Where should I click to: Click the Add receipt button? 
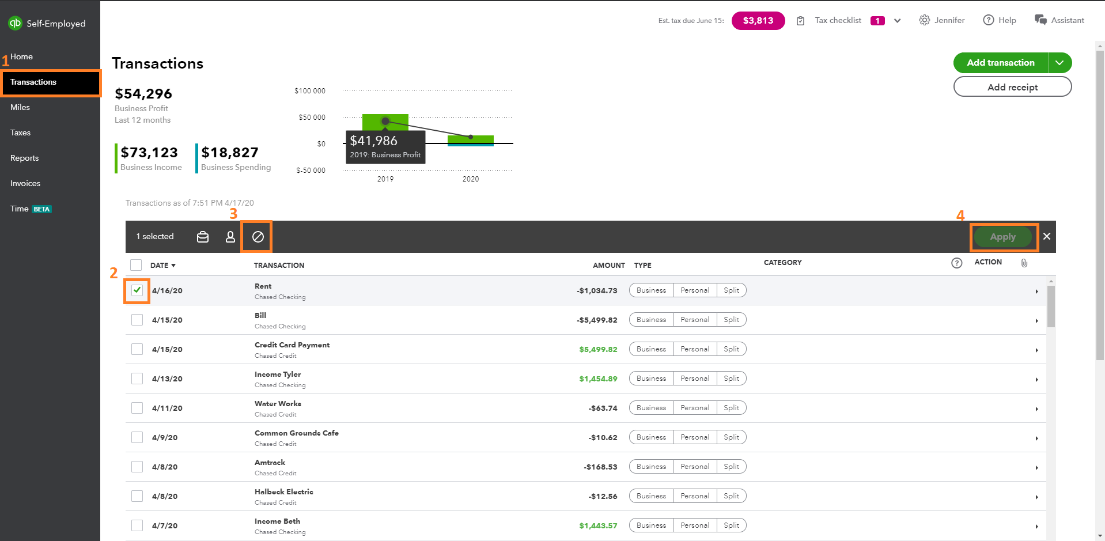(1012, 87)
